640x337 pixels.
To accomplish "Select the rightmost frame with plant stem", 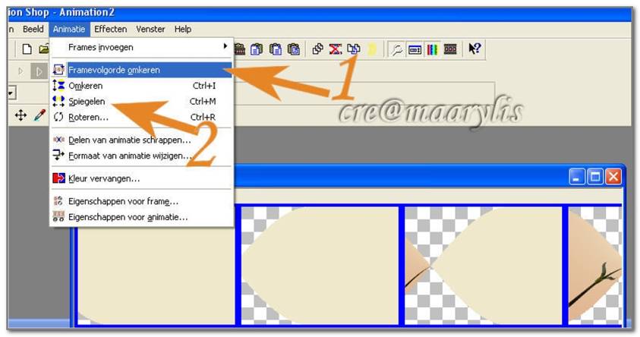I will tap(595, 265).
